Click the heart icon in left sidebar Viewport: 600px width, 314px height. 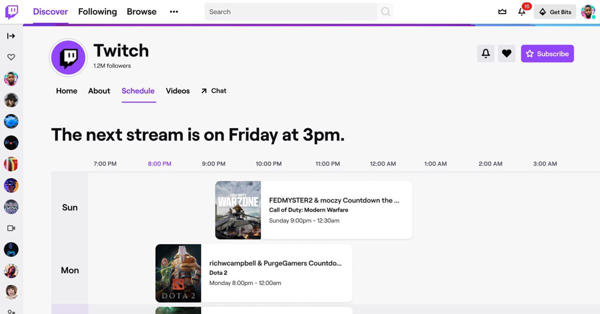click(11, 57)
